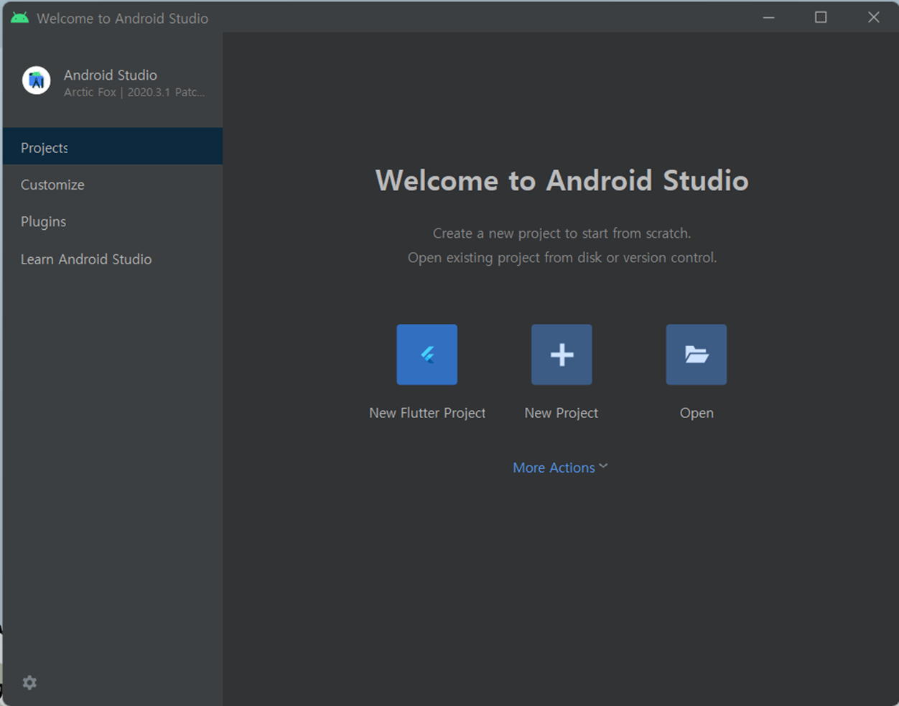This screenshot has height=706, width=899.
Task: Click the Open label
Action: point(697,413)
